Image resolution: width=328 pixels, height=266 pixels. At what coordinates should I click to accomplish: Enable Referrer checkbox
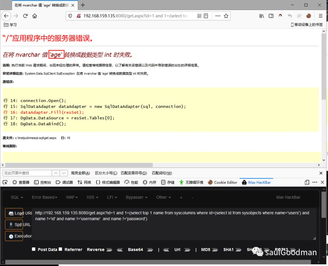[60, 249]
